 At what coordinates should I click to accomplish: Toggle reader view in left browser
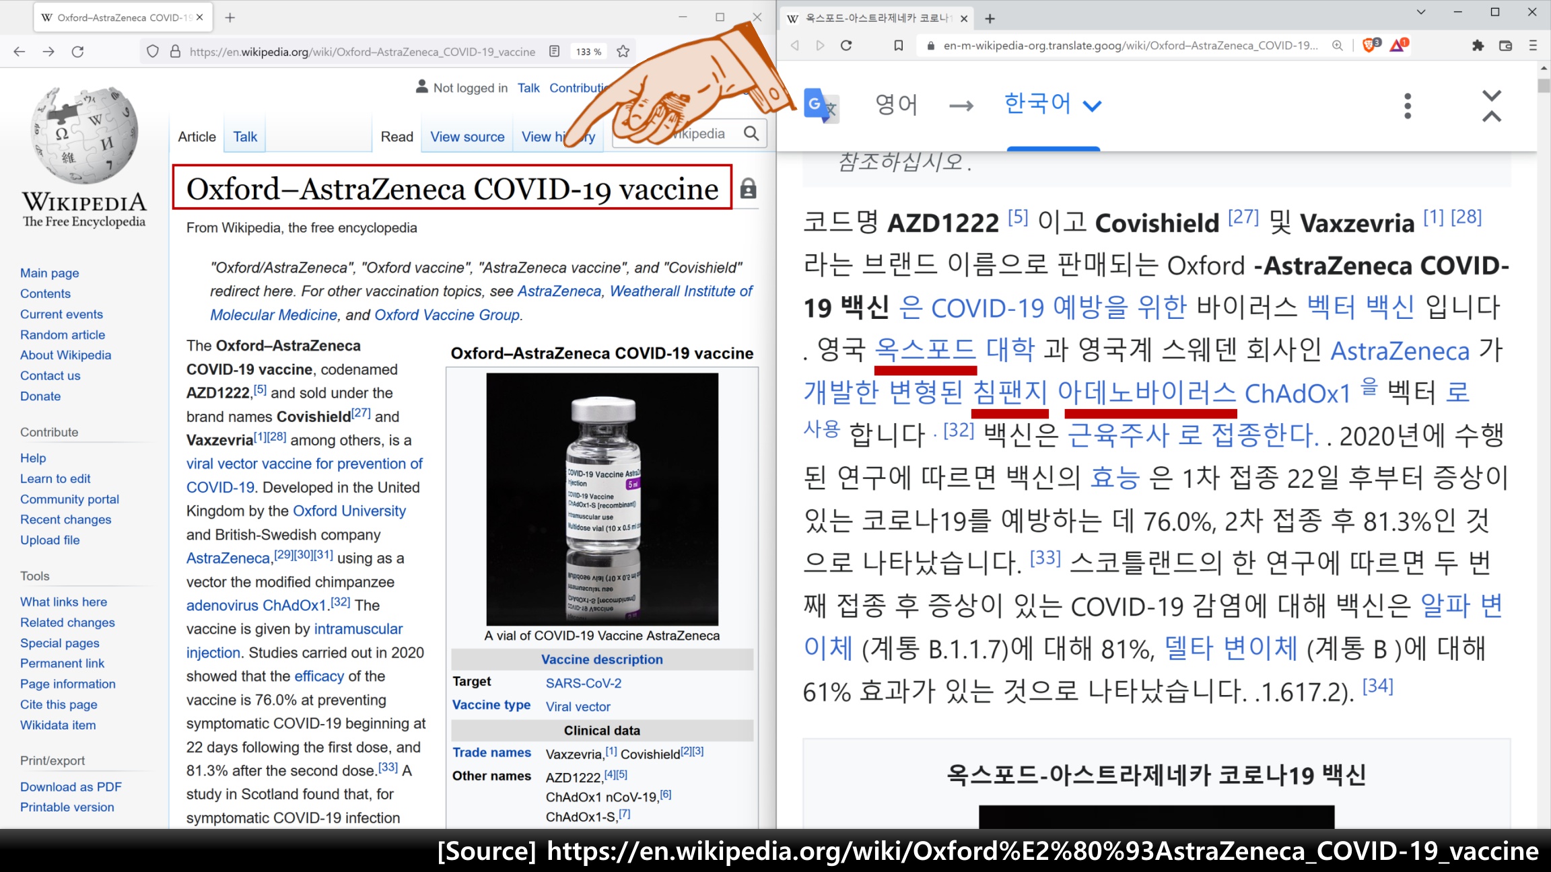tap(554, 51)
